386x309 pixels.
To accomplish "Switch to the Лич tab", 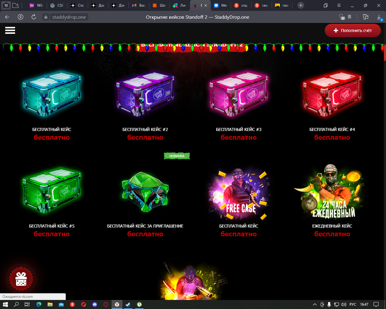I will point(180,5).
